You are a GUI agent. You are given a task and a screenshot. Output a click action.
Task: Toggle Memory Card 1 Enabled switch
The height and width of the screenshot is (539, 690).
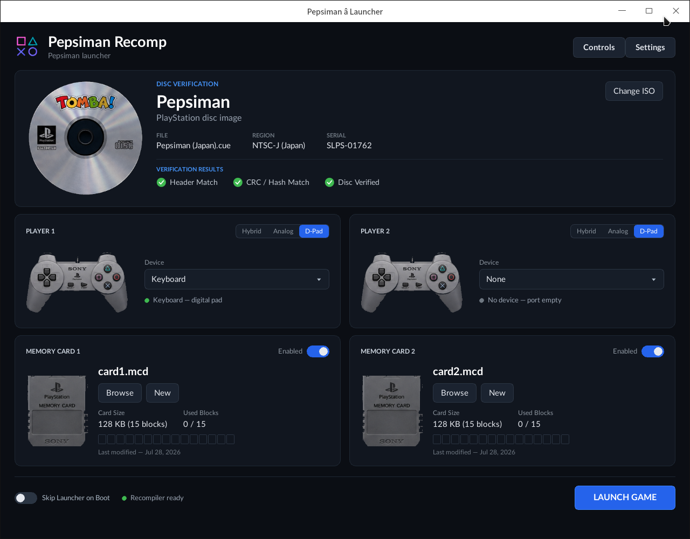pos(318,351)
